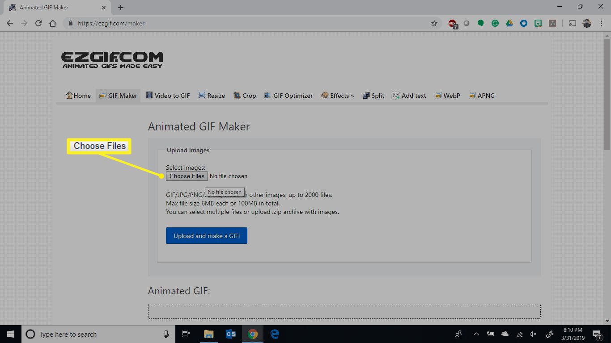Open File Explorer from the taskbar
This screenshot has height=343, width=611.
pos(208,334)
